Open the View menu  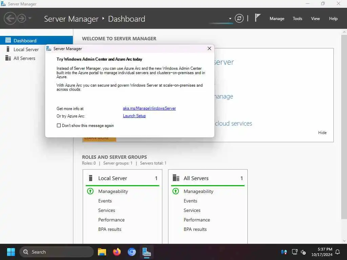point(315,19)
